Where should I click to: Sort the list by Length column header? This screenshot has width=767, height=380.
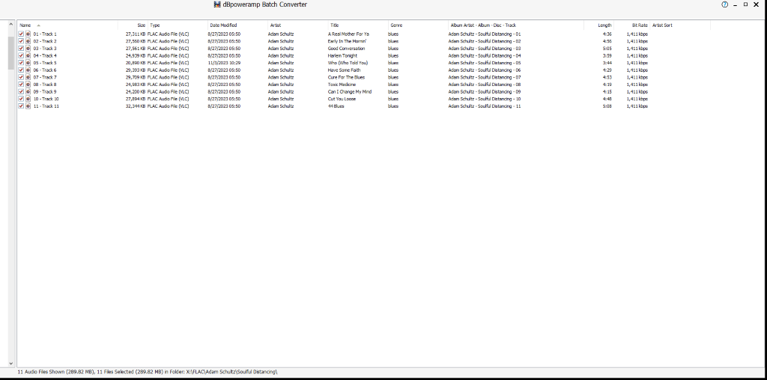click(x=604, y=25)
